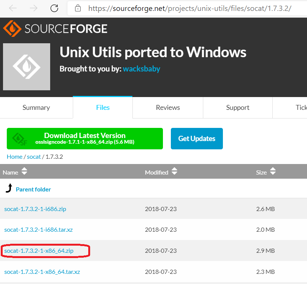
Task: Open the Support tab
Action: point(238,108)
